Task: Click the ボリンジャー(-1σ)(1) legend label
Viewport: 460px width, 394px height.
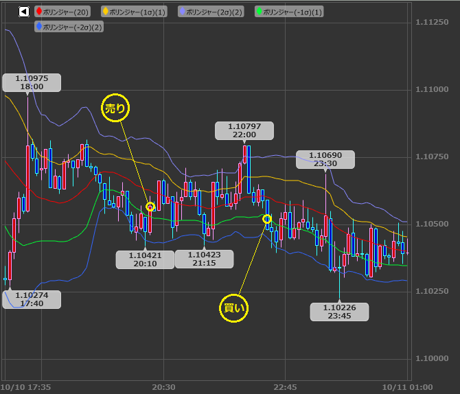Action: (289, 12)
